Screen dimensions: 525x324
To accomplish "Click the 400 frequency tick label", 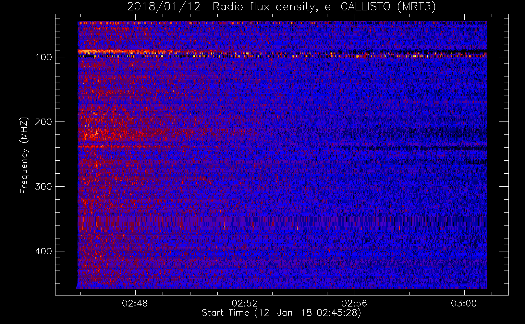I will pos(44,251).
